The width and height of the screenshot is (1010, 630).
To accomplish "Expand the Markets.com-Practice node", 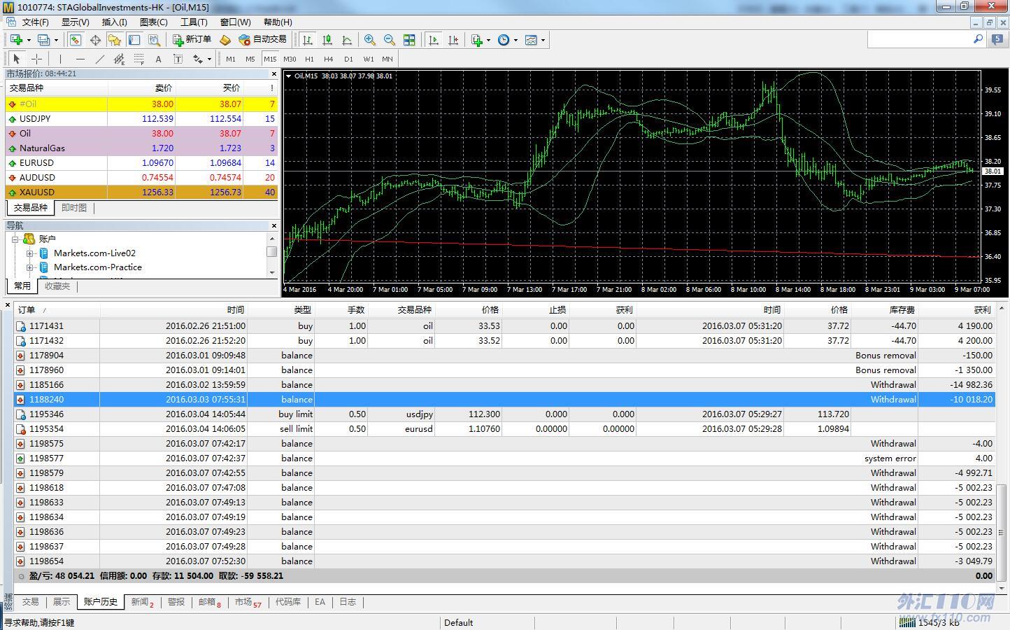I will (x=29, y=267).
